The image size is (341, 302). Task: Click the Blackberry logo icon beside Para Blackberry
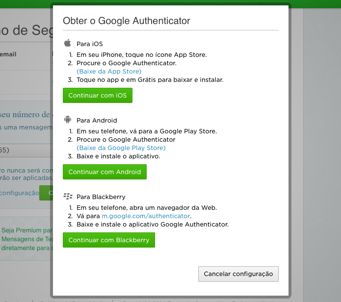[68, 196]
